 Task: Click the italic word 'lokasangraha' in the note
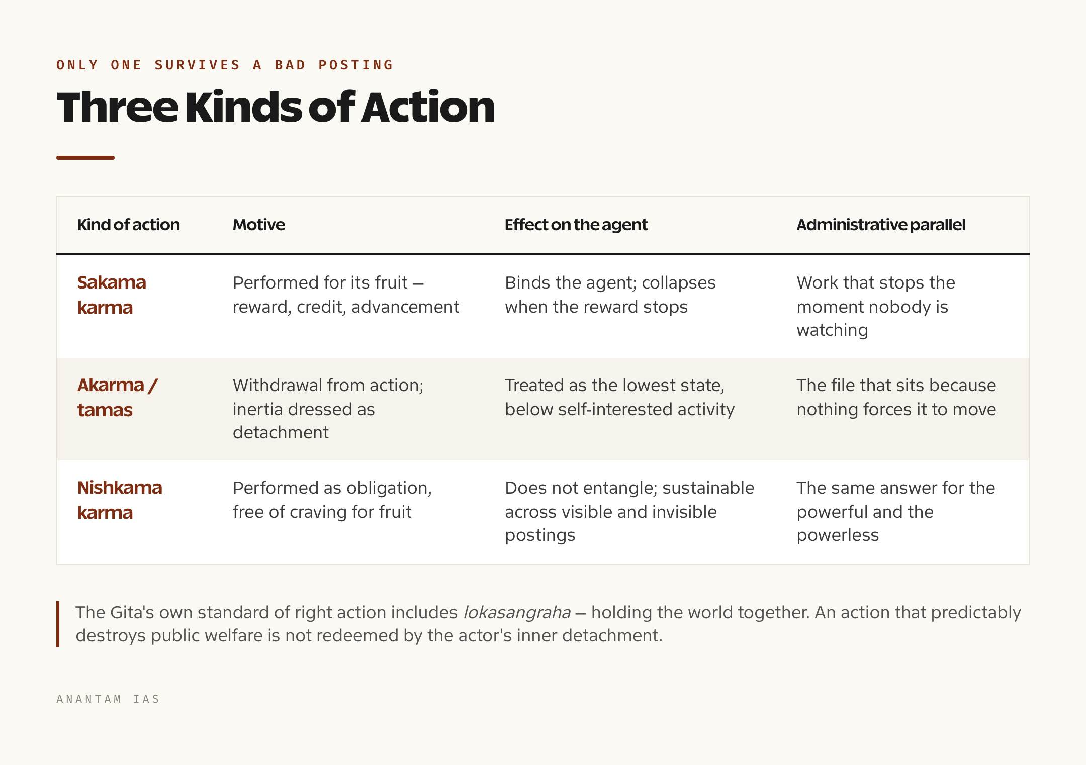(x=516, y=613)
